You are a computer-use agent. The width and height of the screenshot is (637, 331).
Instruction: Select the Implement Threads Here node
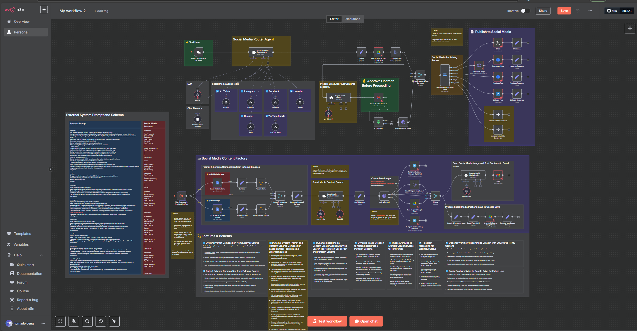498,115
